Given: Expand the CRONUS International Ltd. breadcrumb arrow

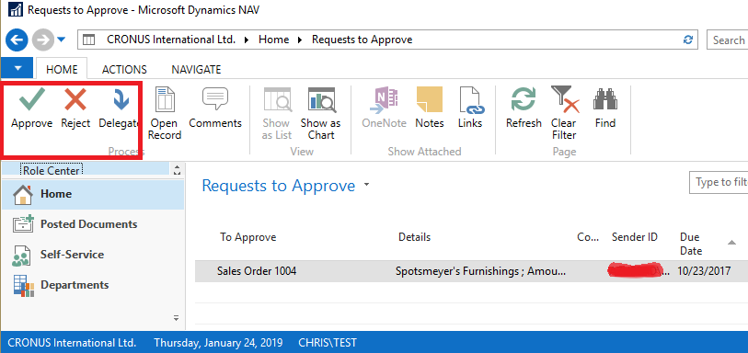Looking at the screenshot, I should (247, 40).
